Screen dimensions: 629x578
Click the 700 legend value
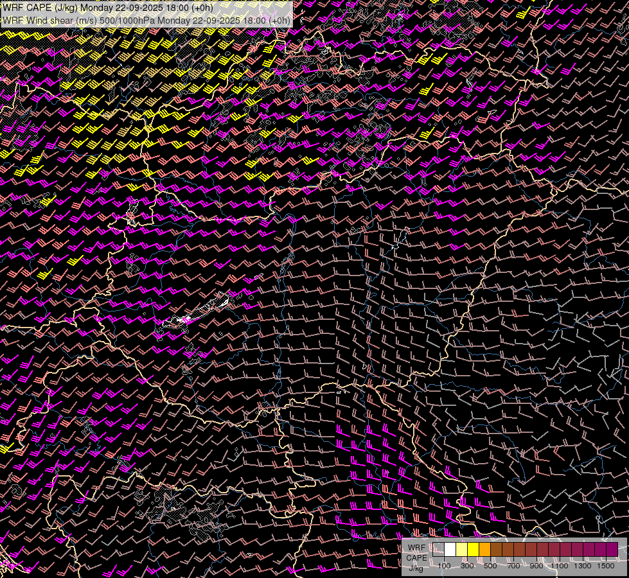click(513, 565)
